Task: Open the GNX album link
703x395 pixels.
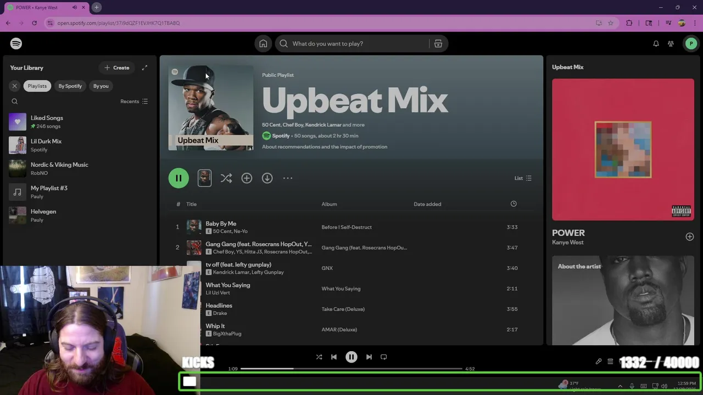Action: [x=327, y=268]
